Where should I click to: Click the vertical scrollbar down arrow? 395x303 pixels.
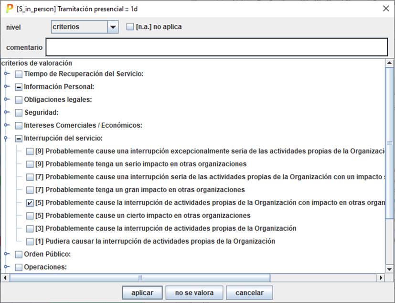pos(390,270)
